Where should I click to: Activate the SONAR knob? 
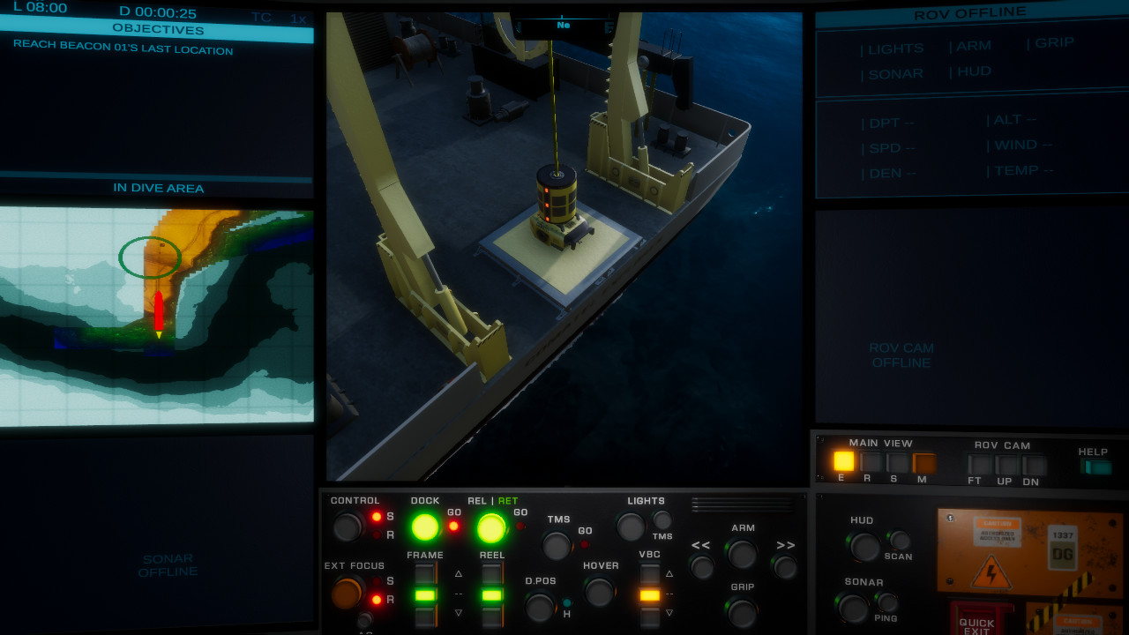pyautogui.click(x=852, y=608)
